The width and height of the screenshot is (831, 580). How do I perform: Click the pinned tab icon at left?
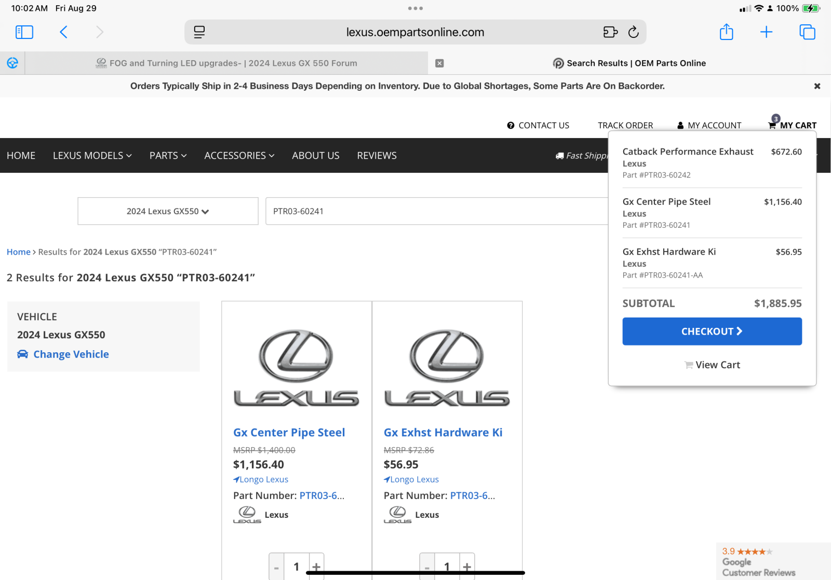click(12, 63)
